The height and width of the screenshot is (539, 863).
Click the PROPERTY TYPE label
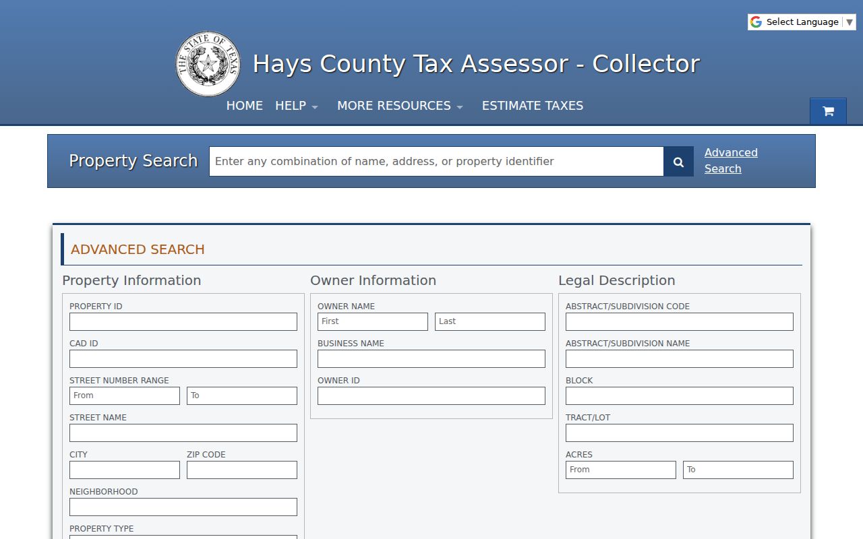[102, 529]
